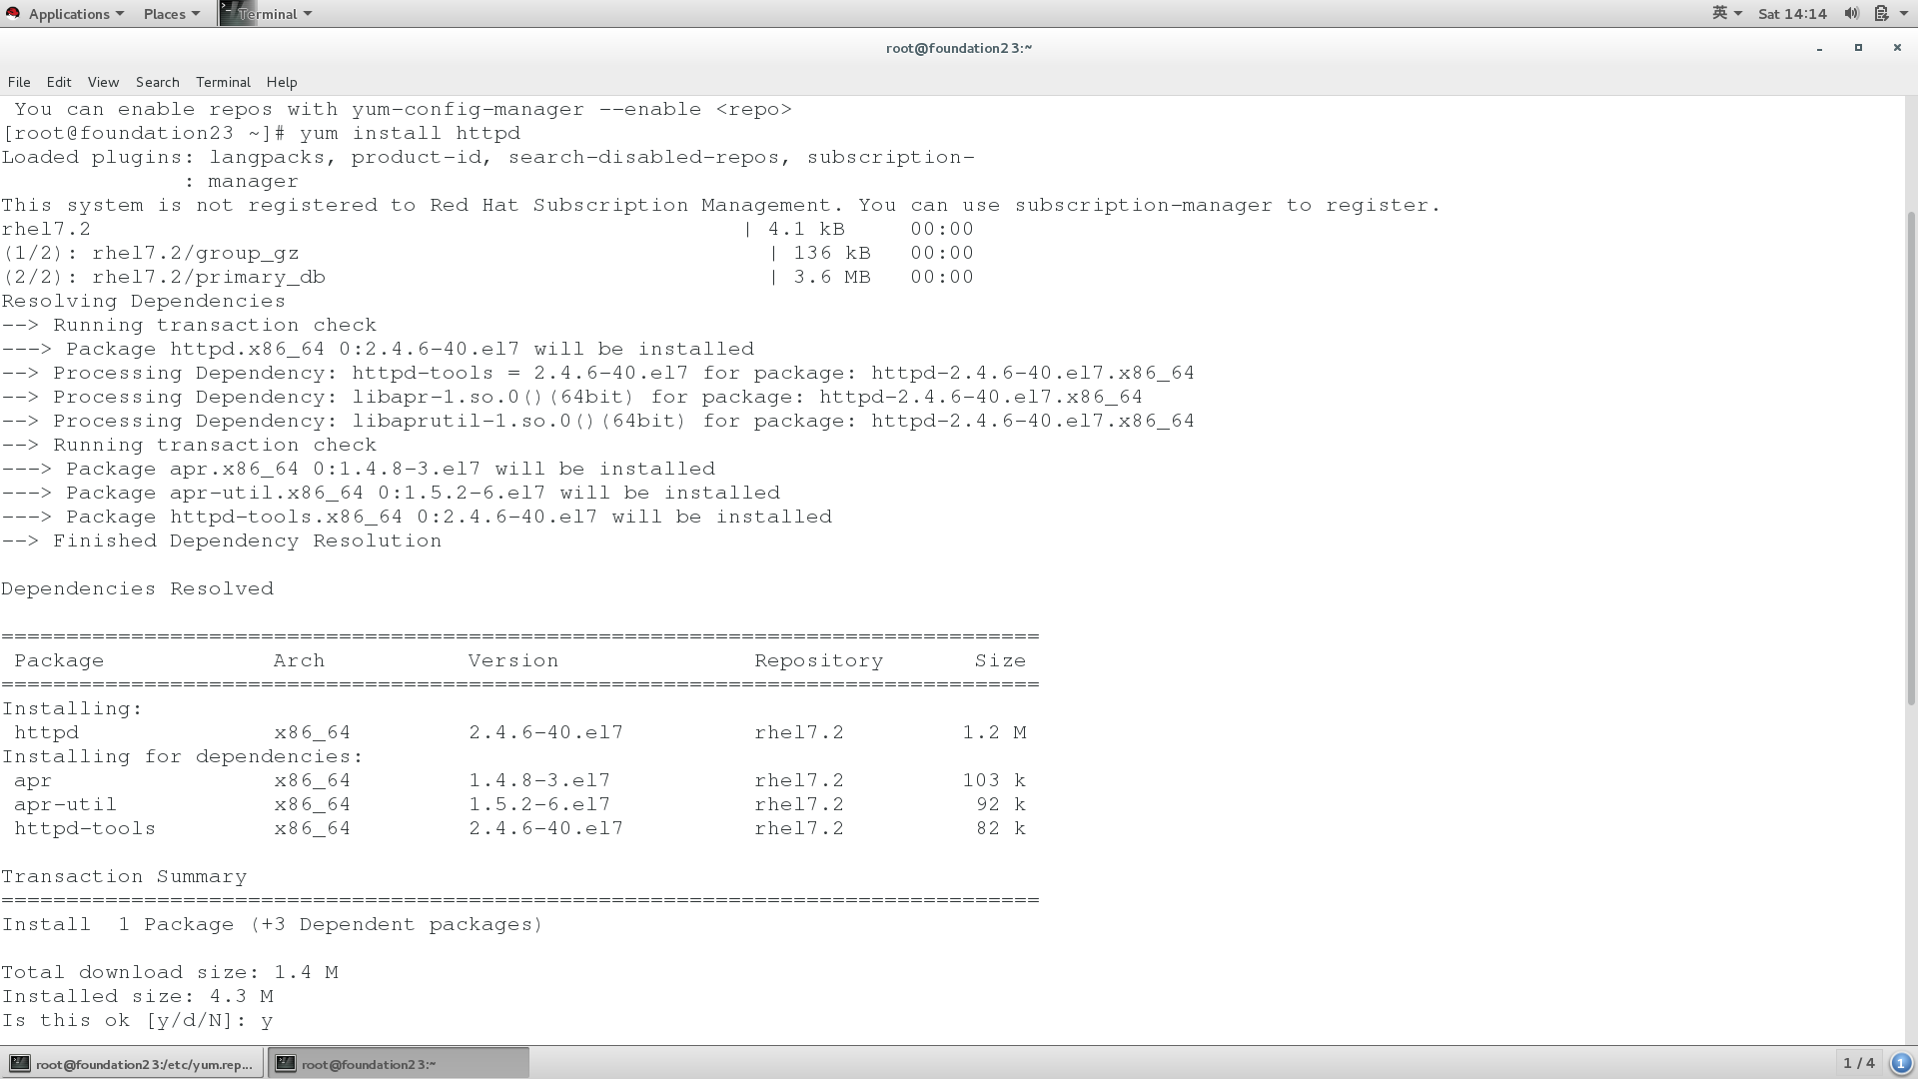The width and height of the screenshot is (1918, 1079).
Task: Open the Terminal app menu in top bar
Action: 275,13
